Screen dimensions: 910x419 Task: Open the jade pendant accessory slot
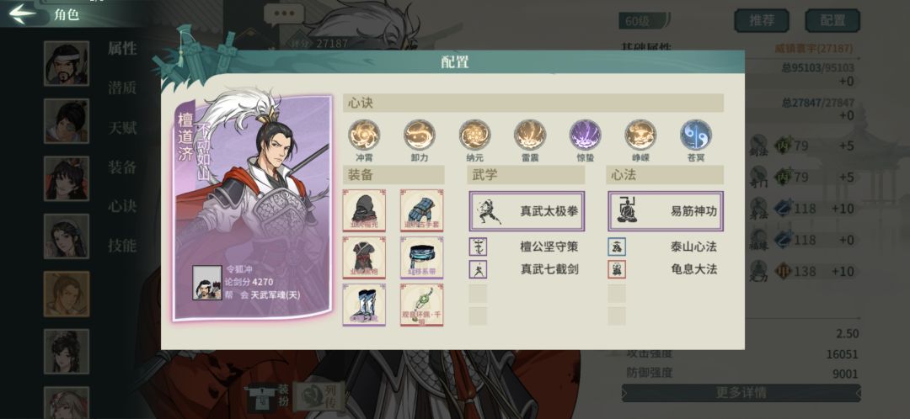click(422, 305)
